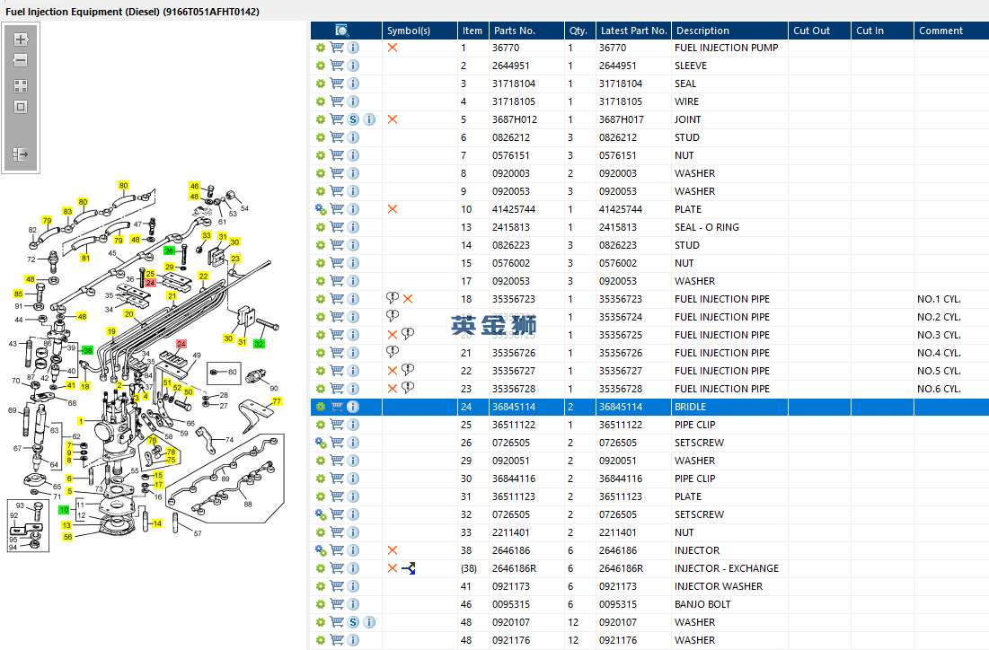Click the note bubble icon on NO.4 CYL. pipe row
This screenshot has height=650, width=989.
tap(393, 352)
